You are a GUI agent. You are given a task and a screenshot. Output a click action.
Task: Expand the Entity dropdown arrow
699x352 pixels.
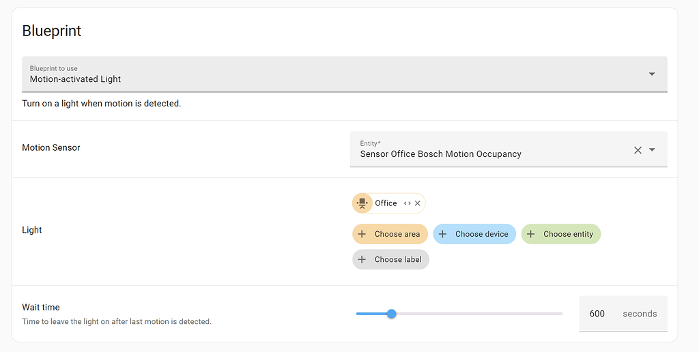(652, 150)
